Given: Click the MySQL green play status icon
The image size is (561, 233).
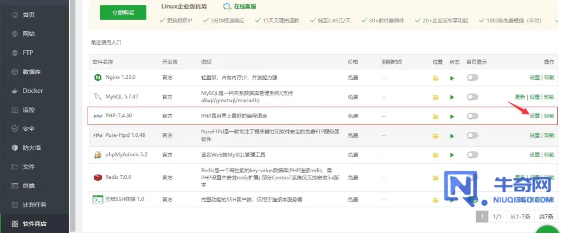Looking at the screenshot, I should [x=452, y=97].
